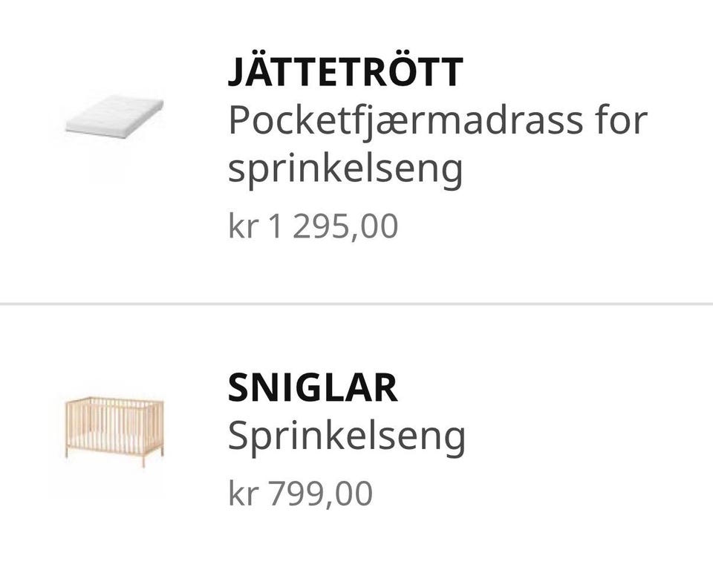
Task: Click the word sprinkelseng in mattress description
Action: (x=345, y=169)
